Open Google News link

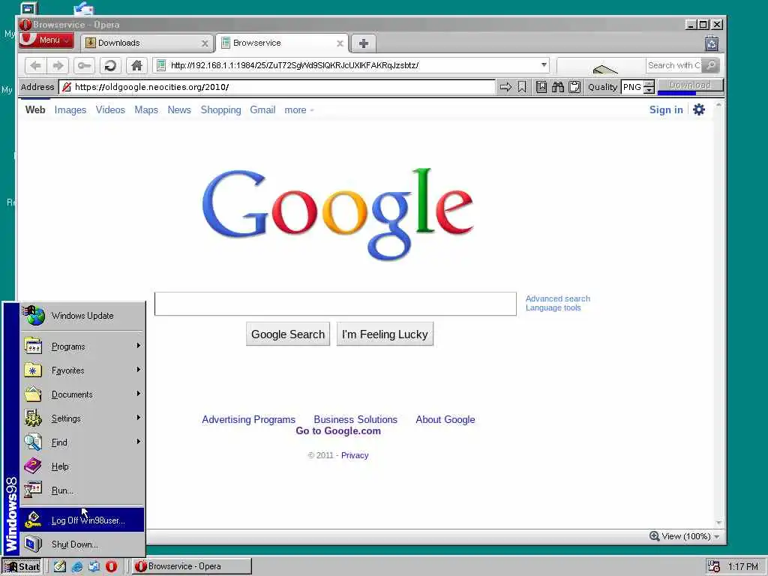tap(179, 110)
